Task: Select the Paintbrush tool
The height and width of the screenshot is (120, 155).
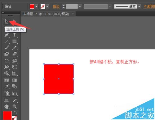Action: click(7, 48)
